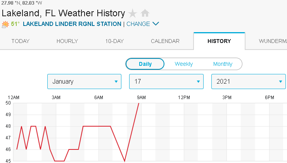Select the Daily view toggle

(145, 64)
